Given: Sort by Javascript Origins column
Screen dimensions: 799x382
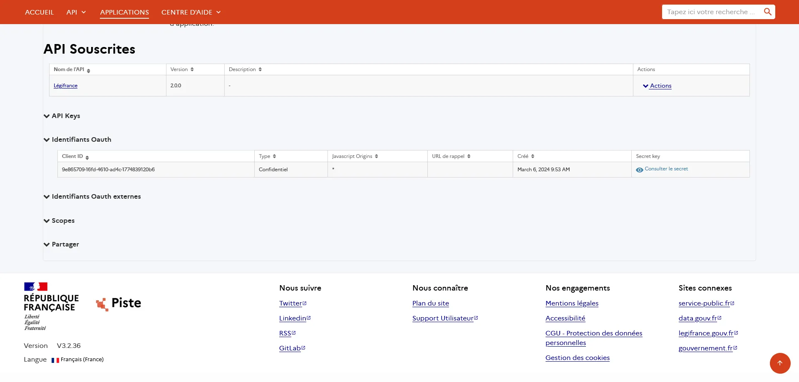Looking at the screenshot, I should point(376,156).
